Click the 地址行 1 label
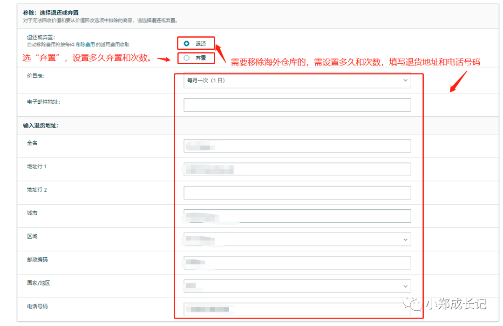 pyautogui.click(x=37, y=166)
